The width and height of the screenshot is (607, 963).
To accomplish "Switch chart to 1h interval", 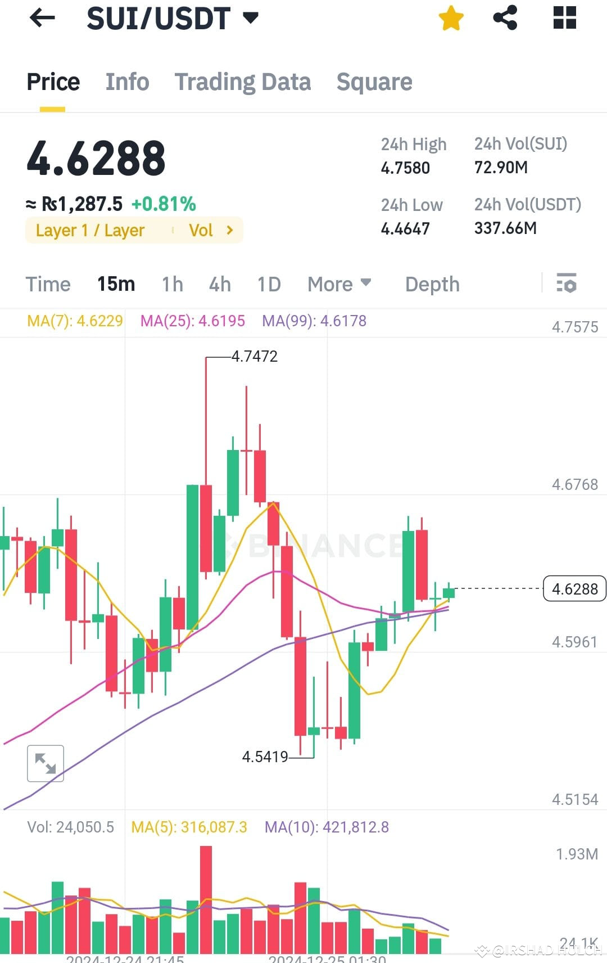I will [172, 284].
